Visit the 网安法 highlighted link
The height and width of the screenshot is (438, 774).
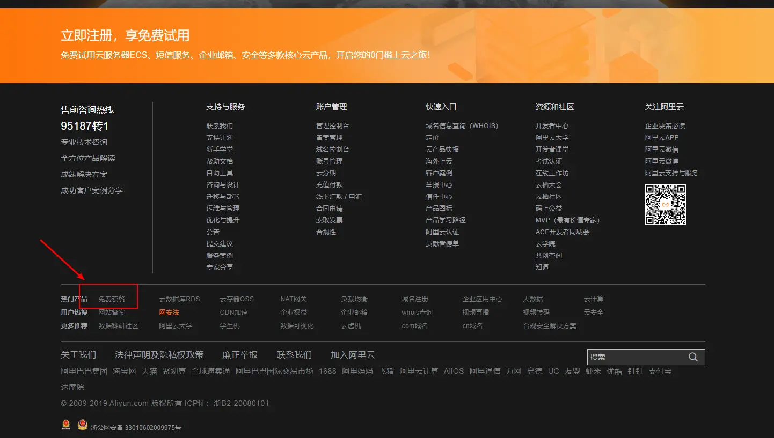(x=169, y=312)
